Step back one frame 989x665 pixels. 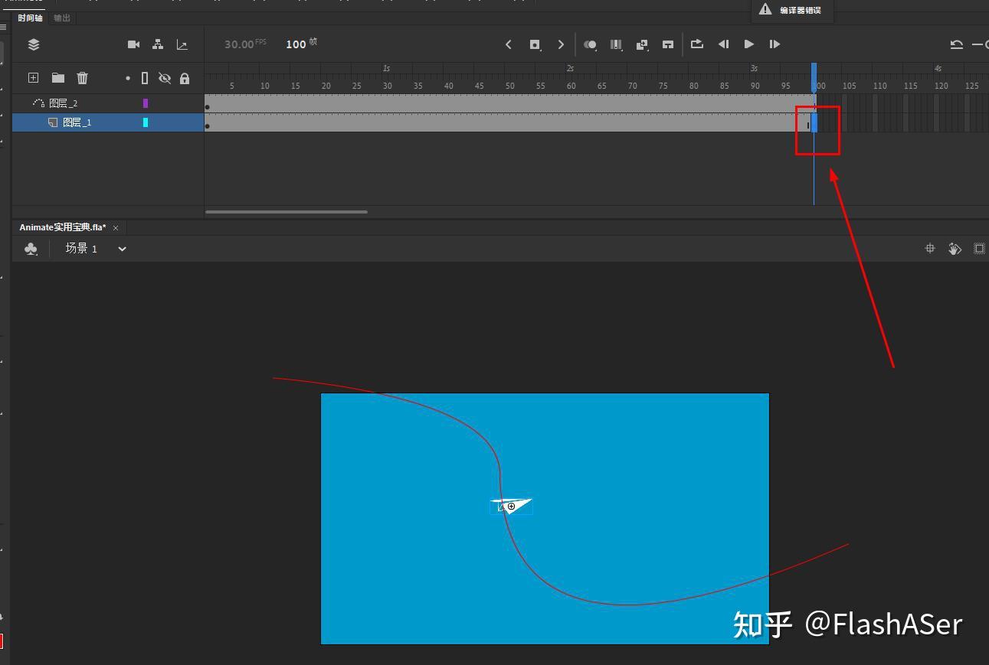[723, 44]
